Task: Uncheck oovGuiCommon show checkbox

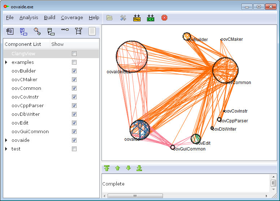Action: click(x=74, y=131)
